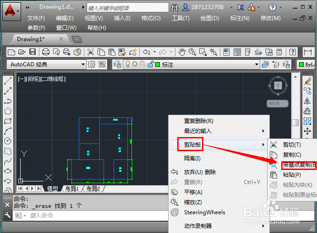The width and height of the screenshot is (317, 233).
Task: Switch to the 布局1 layout tab
Action: tap(72, 189)
